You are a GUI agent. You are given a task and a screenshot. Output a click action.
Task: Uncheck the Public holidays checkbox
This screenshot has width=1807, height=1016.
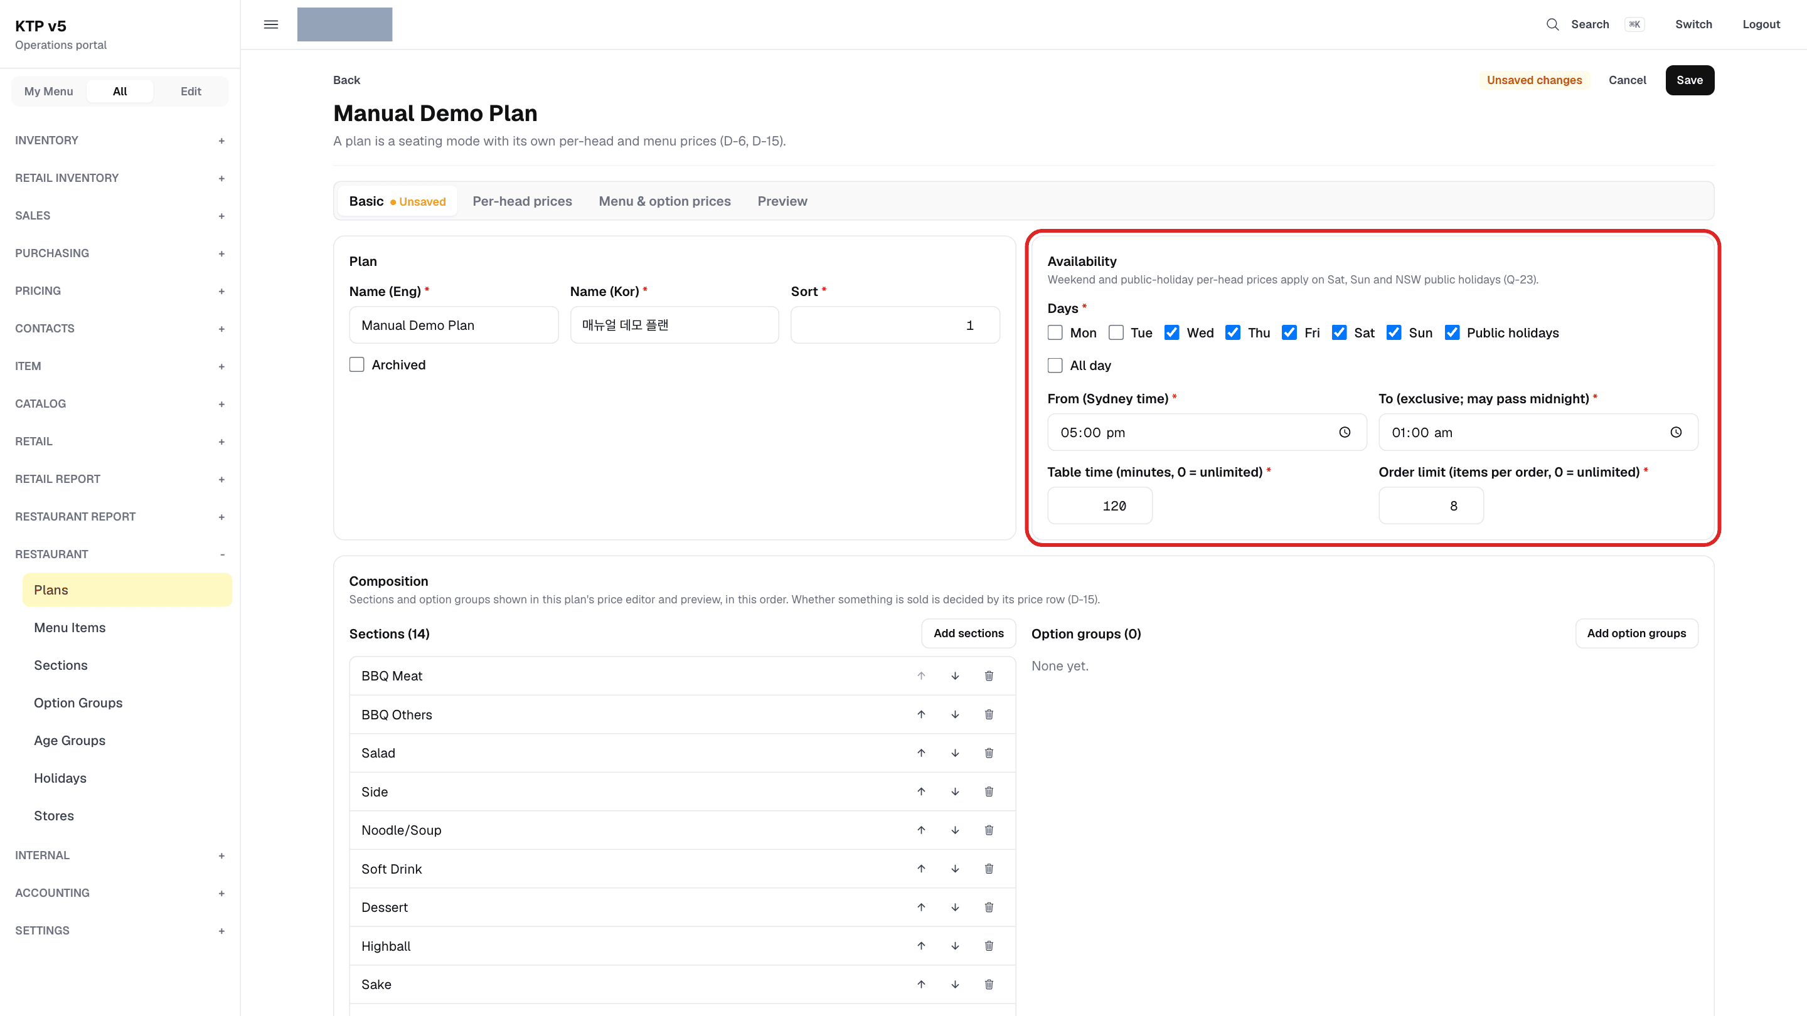coord(1451,332)
